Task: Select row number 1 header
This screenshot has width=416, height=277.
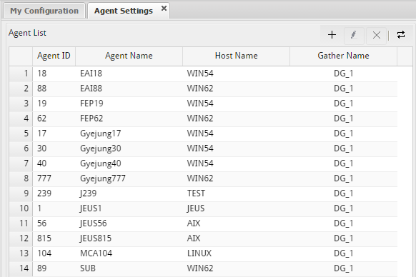Action: (21, 74)
